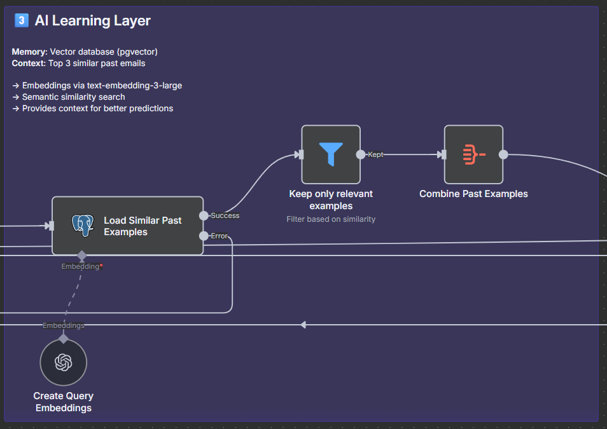Click the 'Error' output label
This screenshot has width=607, height=429.
coord(219,236)
